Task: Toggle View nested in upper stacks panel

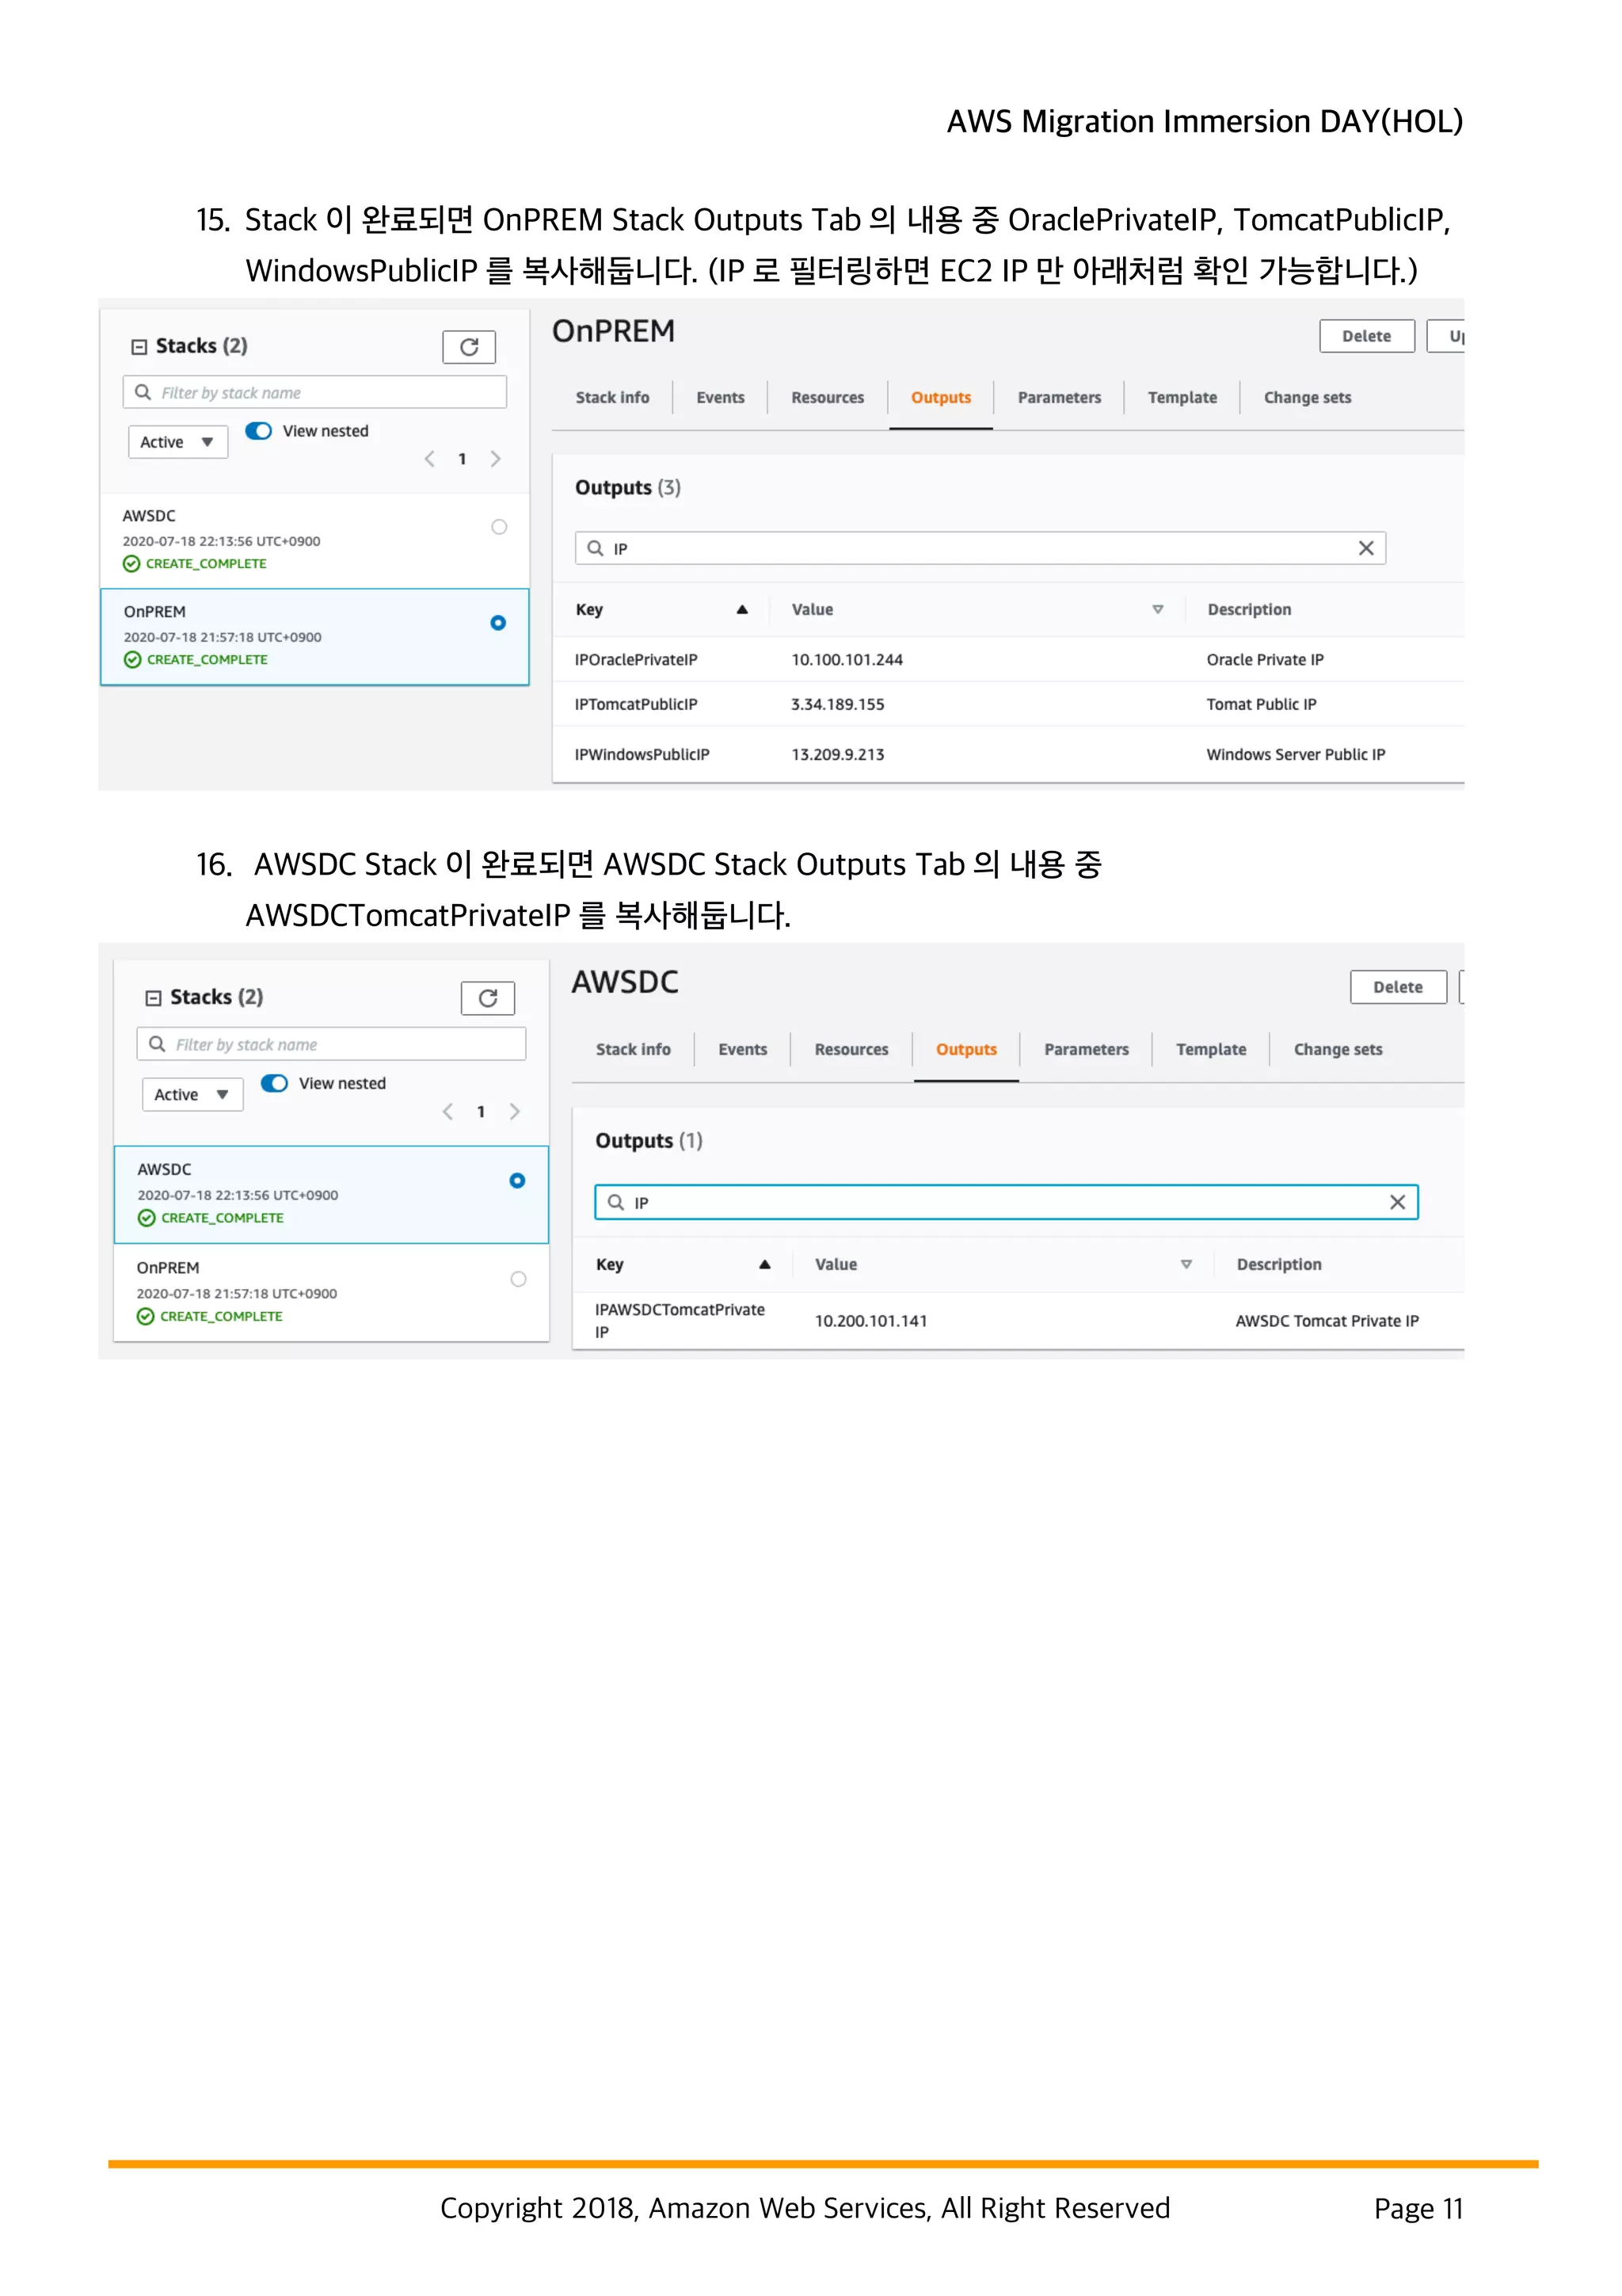Action: click(x=259, y=431)
